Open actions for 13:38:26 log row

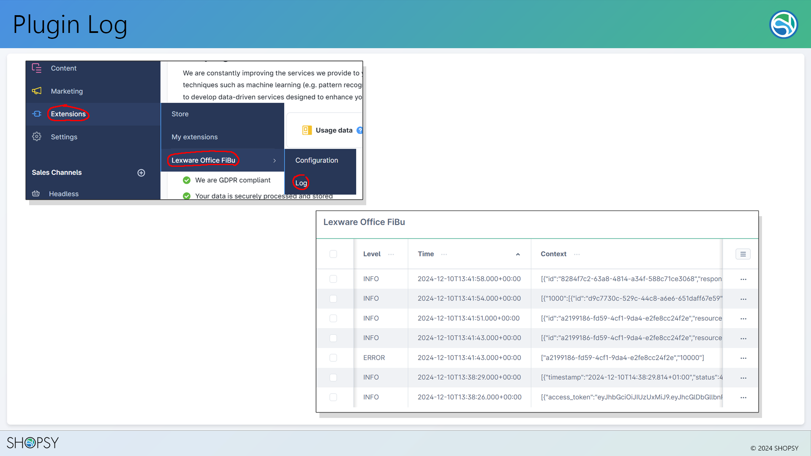(x=743, y=397)
